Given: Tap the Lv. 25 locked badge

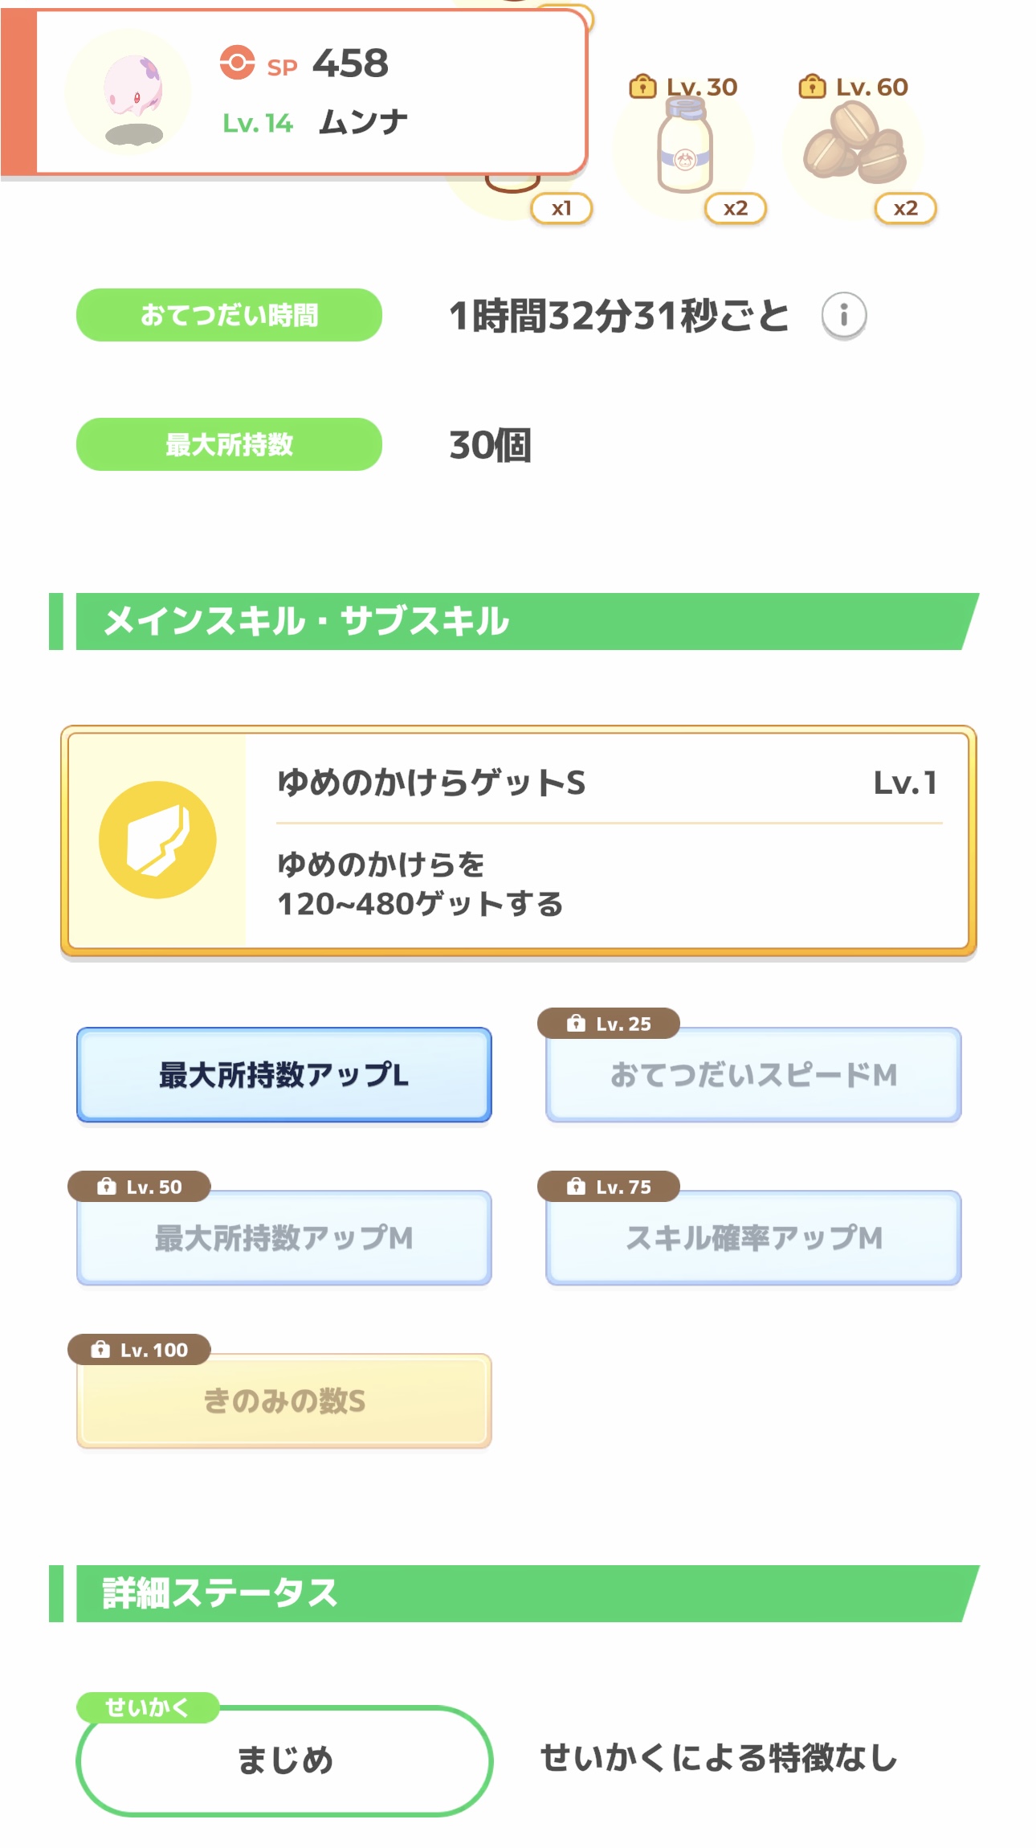Looking at the screenshot, I should (x=609, y=1024).
